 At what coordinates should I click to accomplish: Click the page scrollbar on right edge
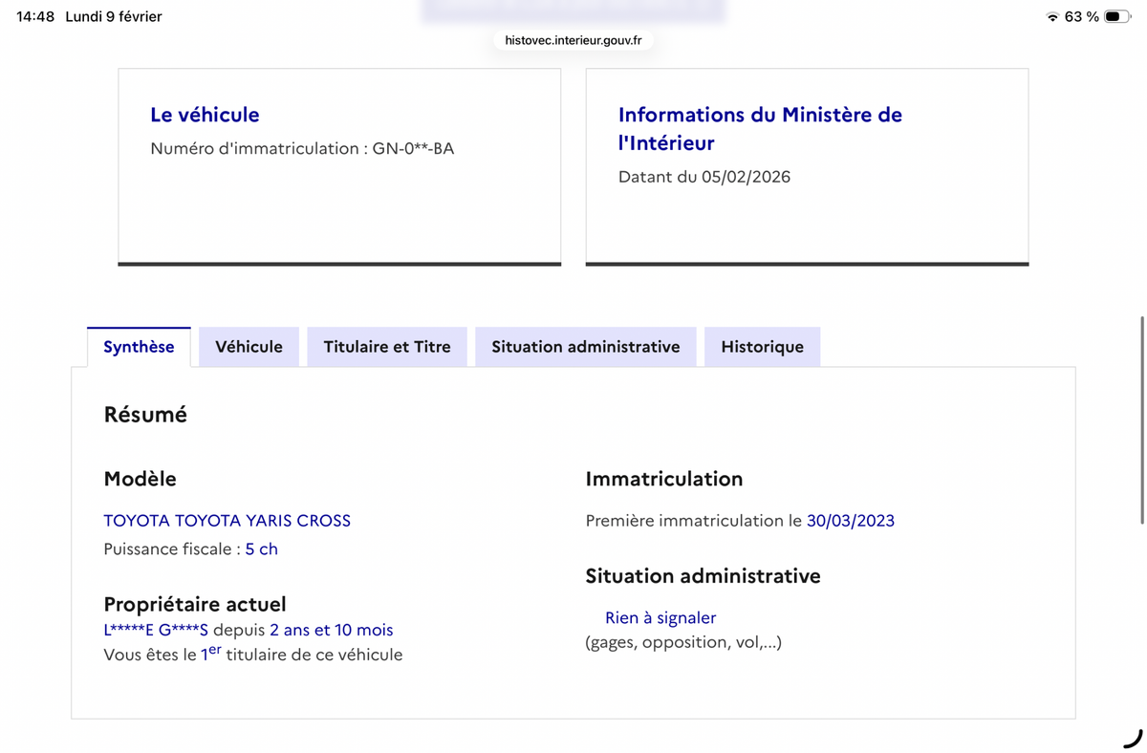tap(1142, 420)
